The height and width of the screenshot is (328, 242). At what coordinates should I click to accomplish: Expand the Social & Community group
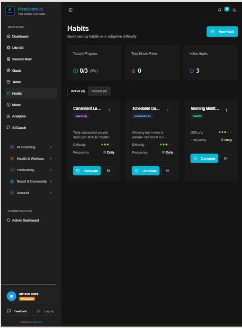coord(31,182)
